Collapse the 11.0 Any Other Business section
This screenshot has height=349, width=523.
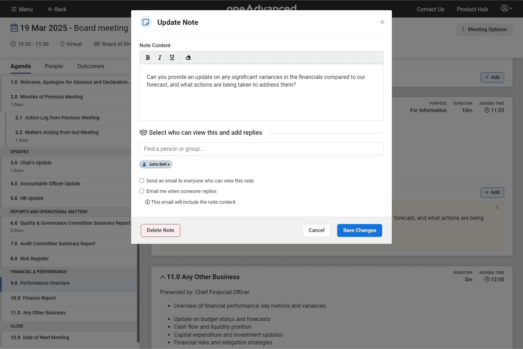163,277
